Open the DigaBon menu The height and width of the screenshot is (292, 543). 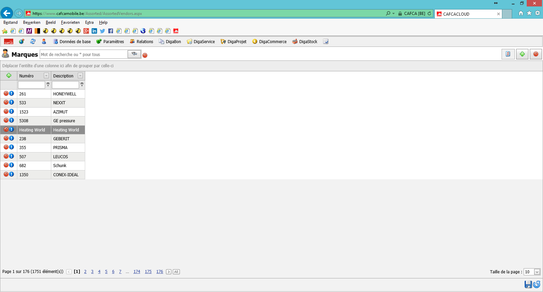pyautogui.click(x=170, y=41)
